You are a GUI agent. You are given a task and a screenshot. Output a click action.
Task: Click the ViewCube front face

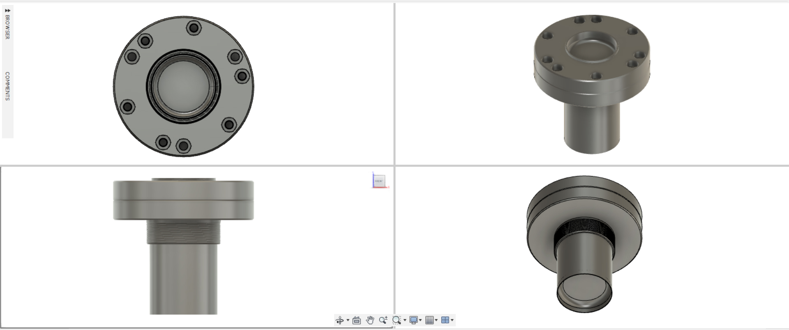coord(378,181)
